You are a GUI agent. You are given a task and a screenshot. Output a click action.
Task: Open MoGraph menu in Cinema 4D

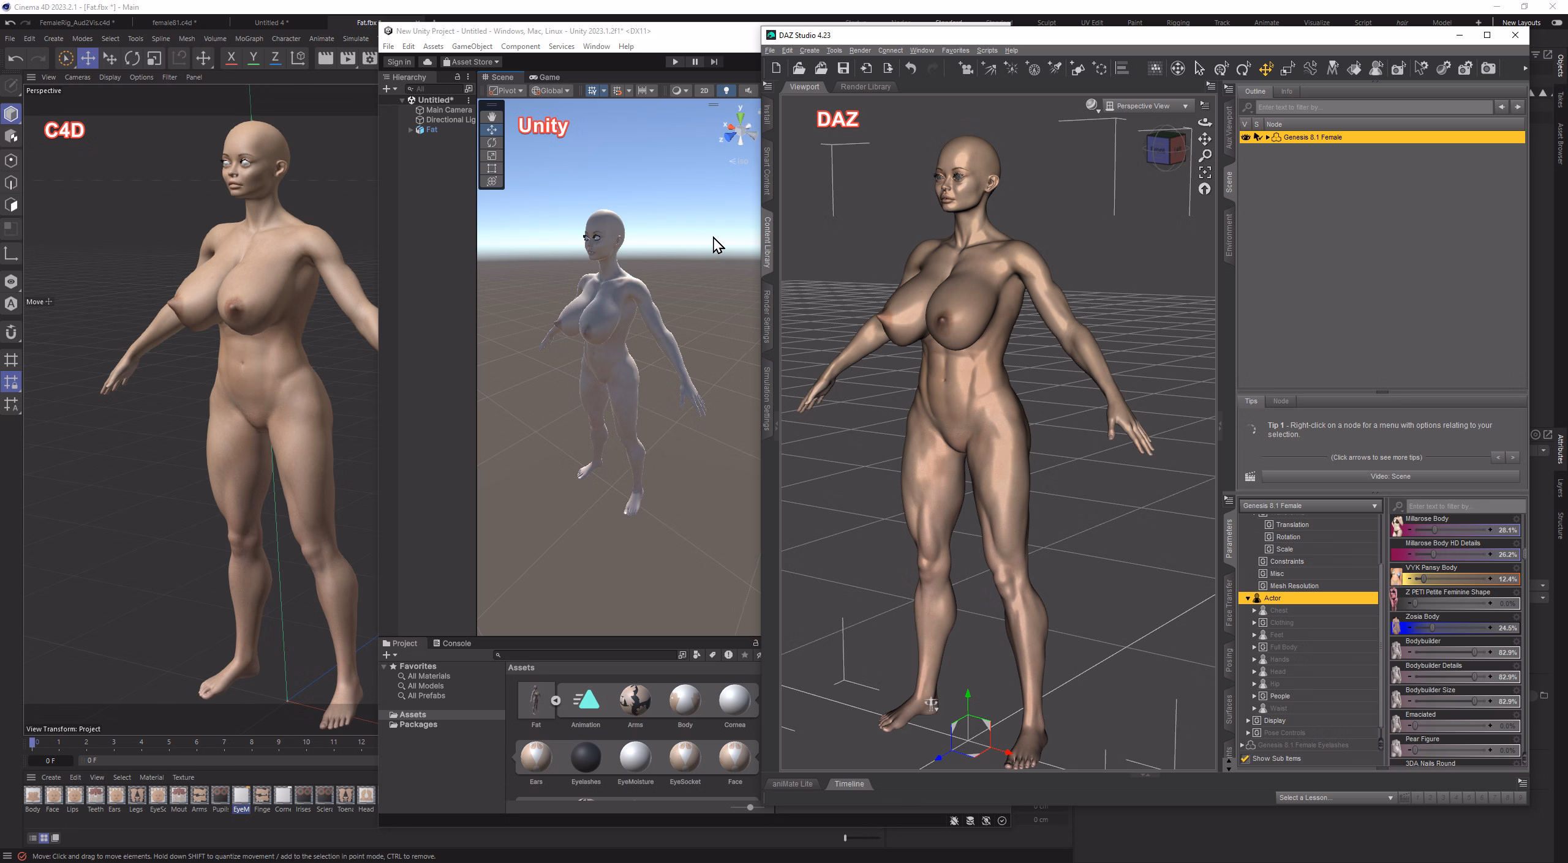click(x=249, y=39)
